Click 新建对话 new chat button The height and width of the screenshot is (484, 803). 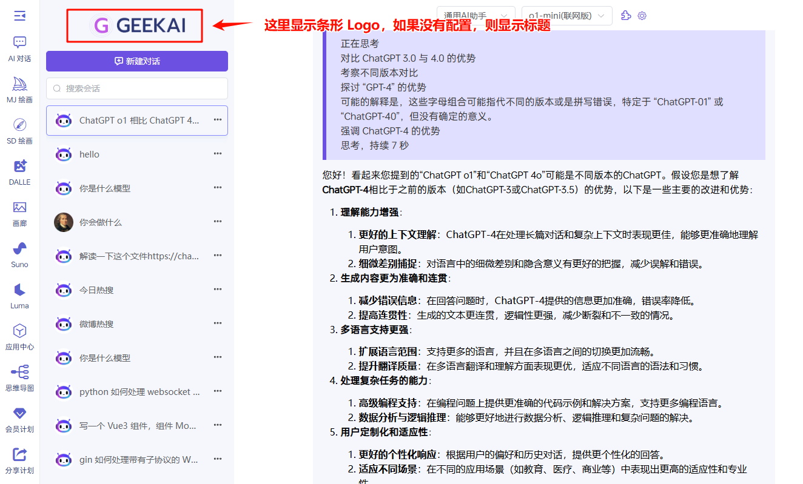tap(137, 61)
